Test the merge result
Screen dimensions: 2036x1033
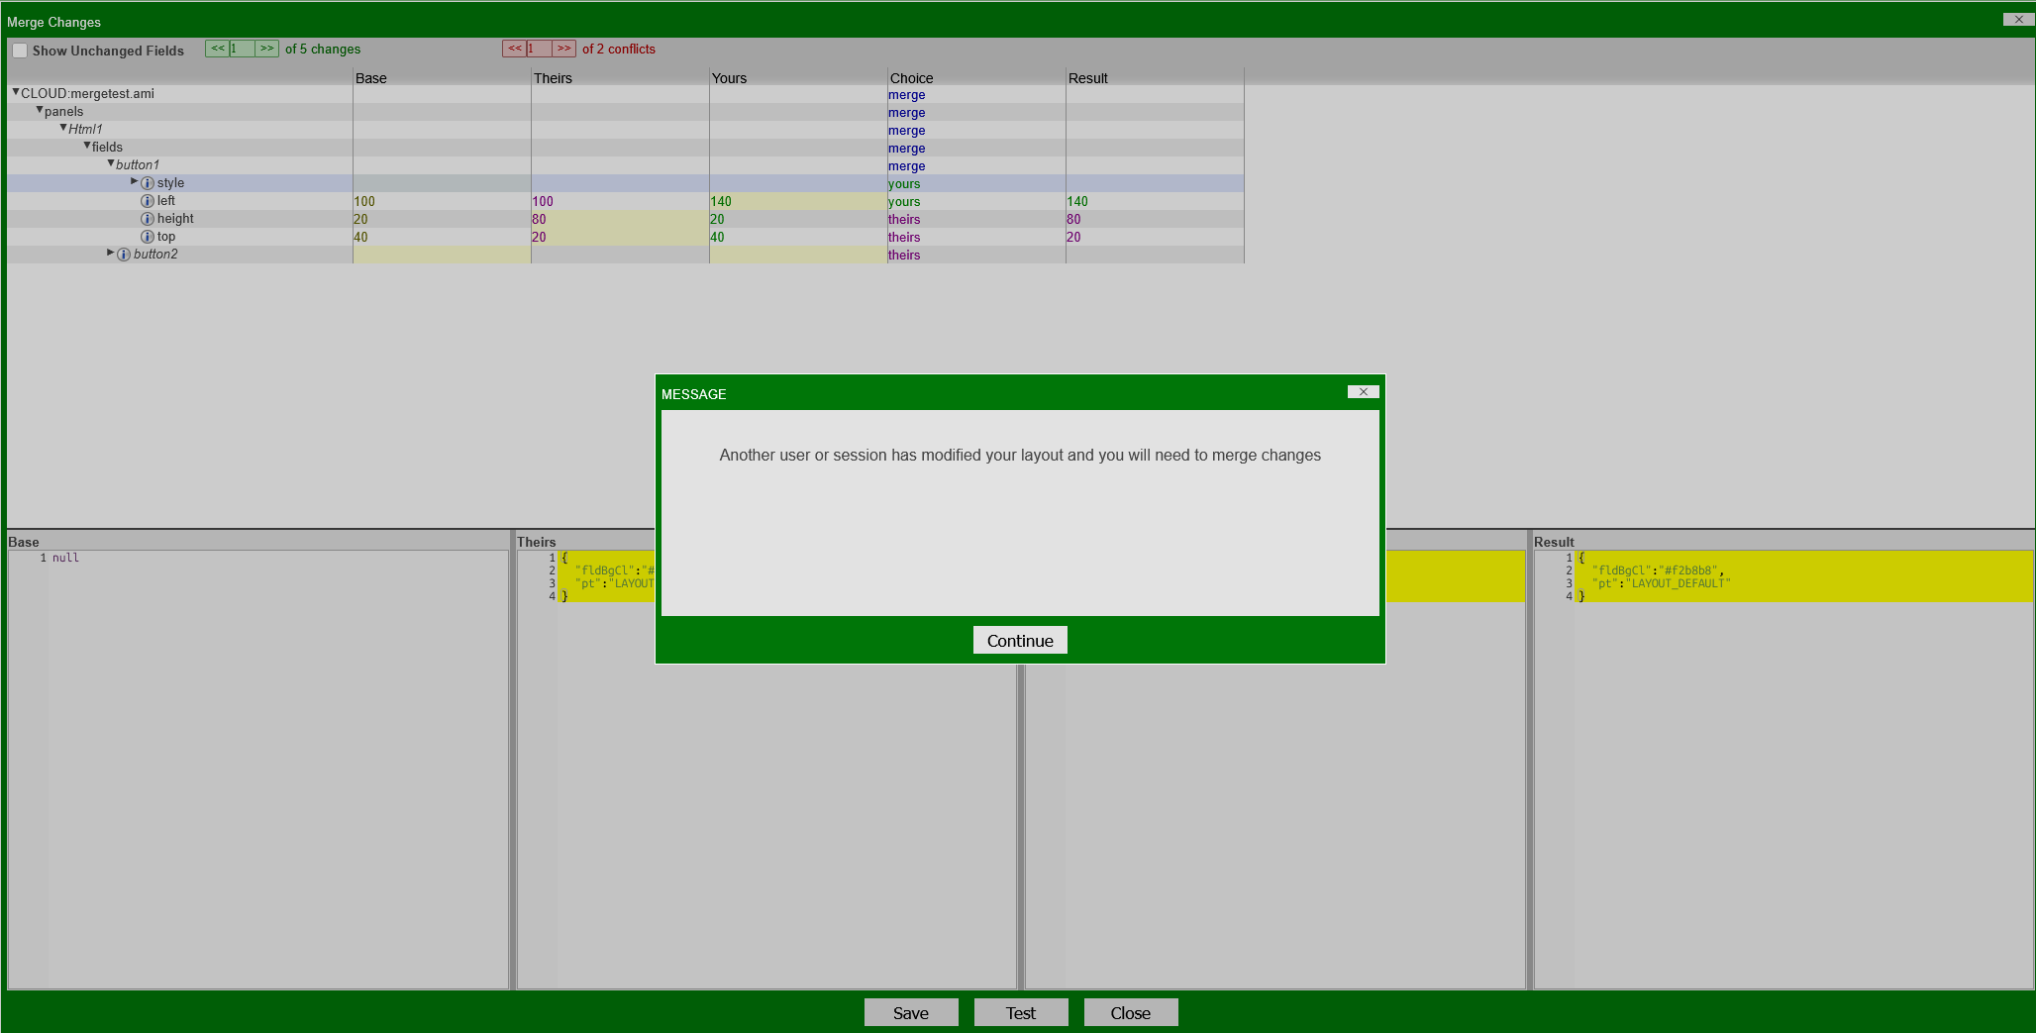[x=1020, y=1012]
